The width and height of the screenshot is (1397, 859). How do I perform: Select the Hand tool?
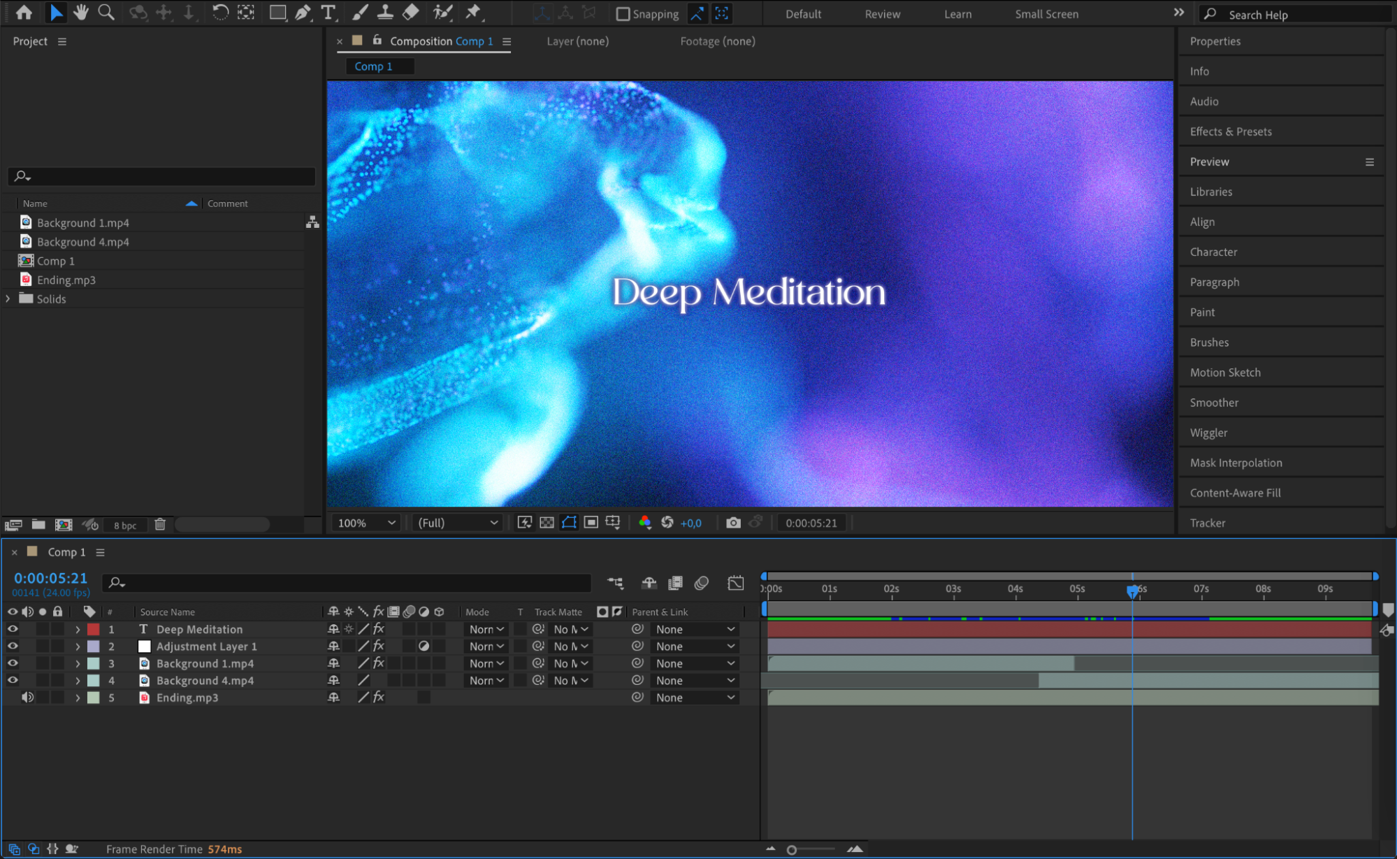coord(81,12)
